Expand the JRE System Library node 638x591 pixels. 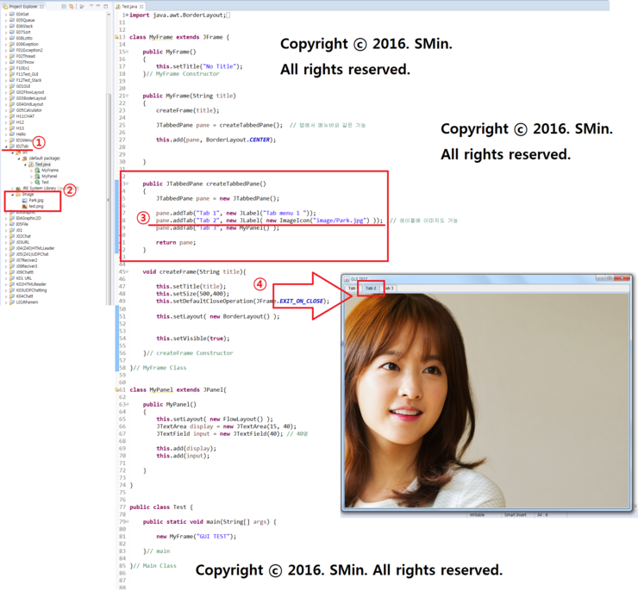pos(12,189)
